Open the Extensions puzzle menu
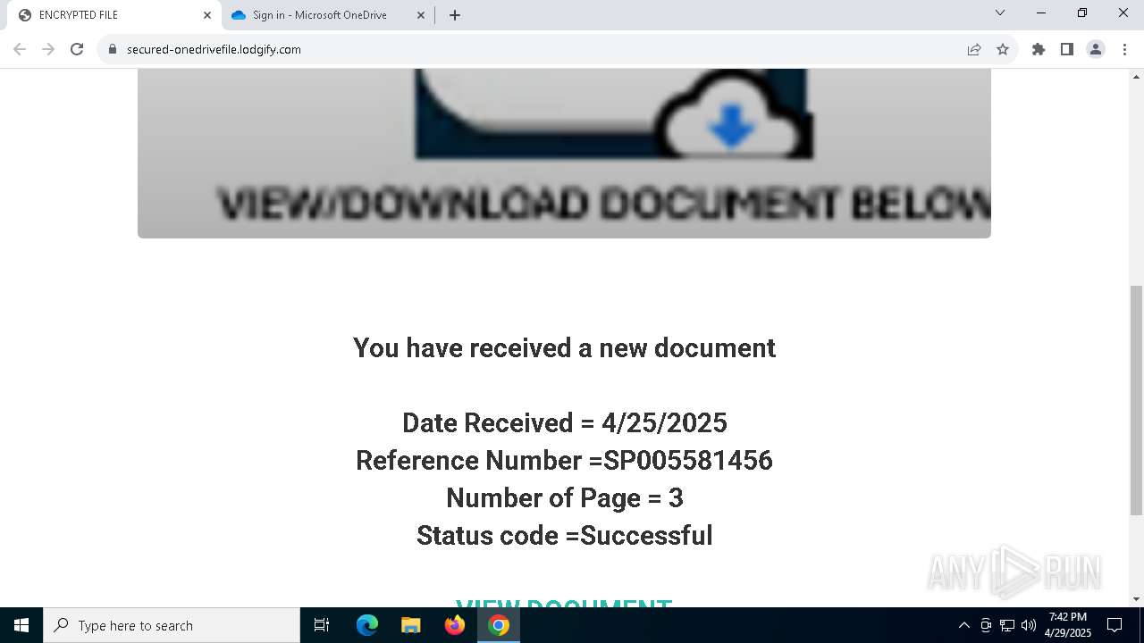Screen dimensions: 1144x643 point(1039,49)
